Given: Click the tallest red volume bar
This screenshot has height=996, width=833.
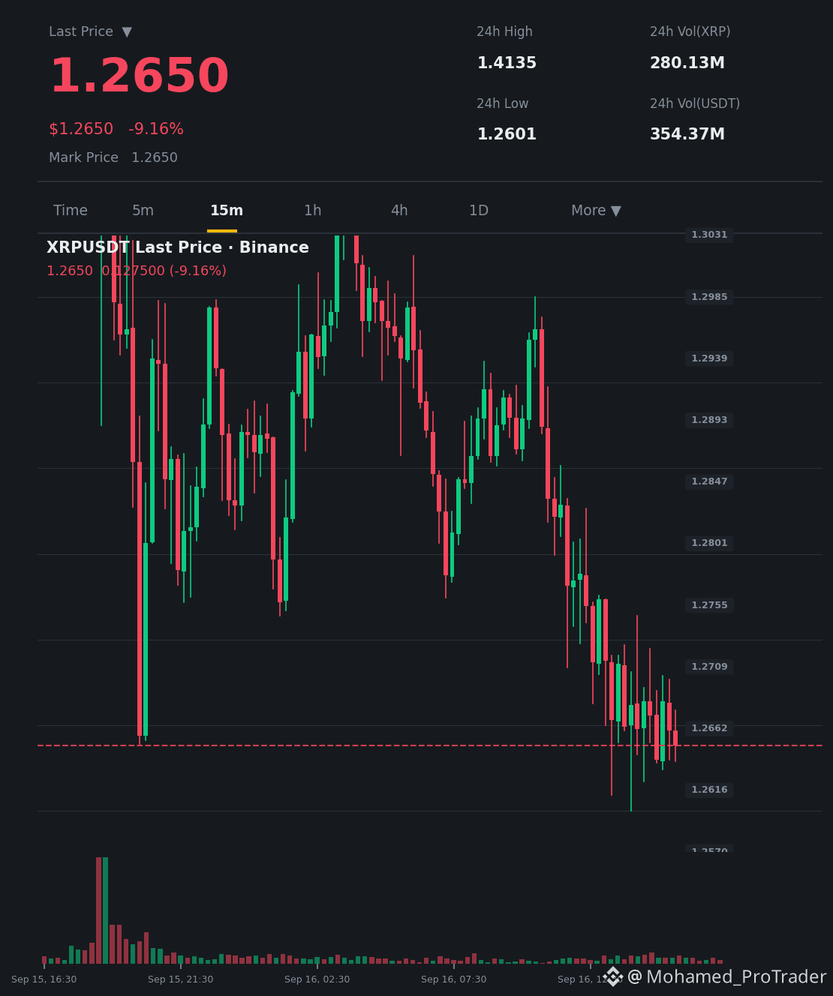Looking at the screenshot, I should [98, 910].
